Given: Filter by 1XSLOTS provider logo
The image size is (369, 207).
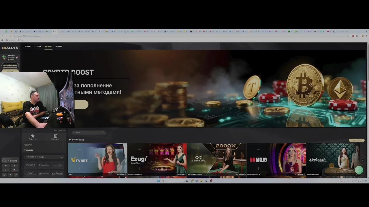Looking at the screenshot, I should (x=30, y=165).
